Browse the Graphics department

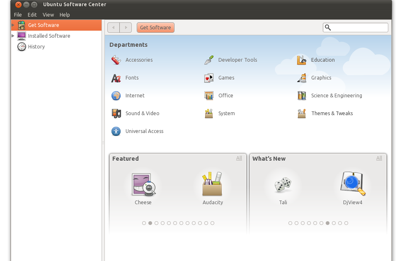(x=321, y=78)
